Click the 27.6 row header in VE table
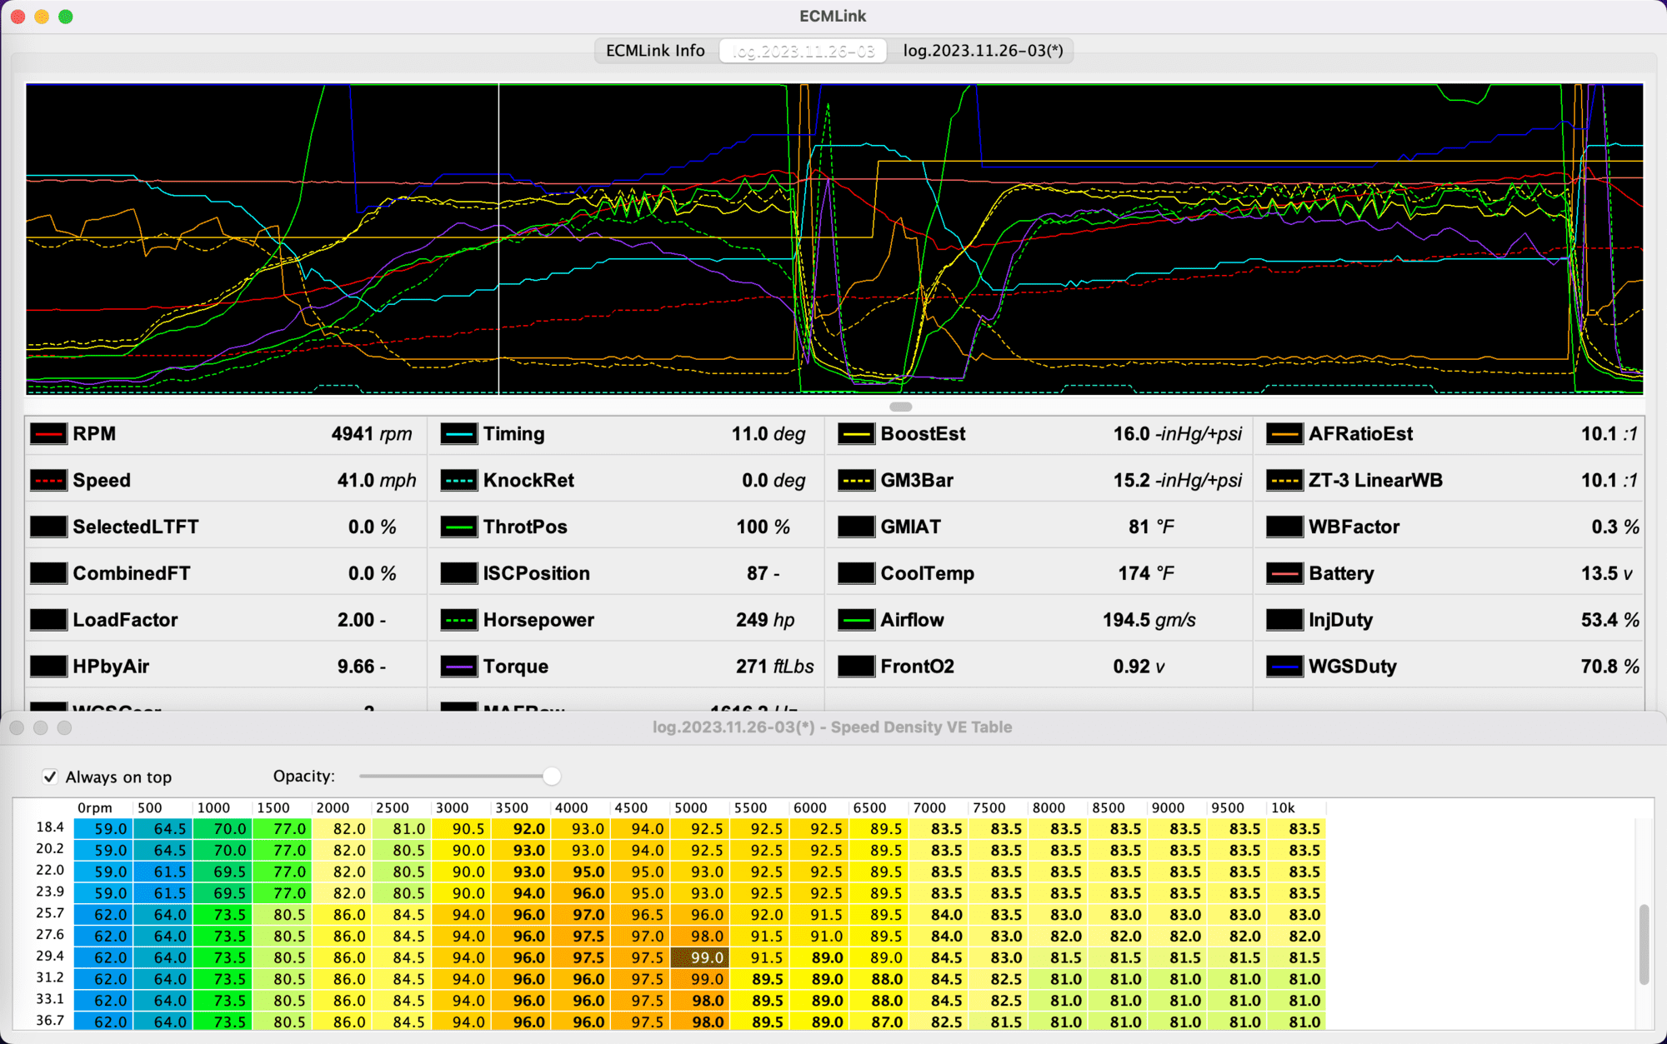 (x=50, y=935)
